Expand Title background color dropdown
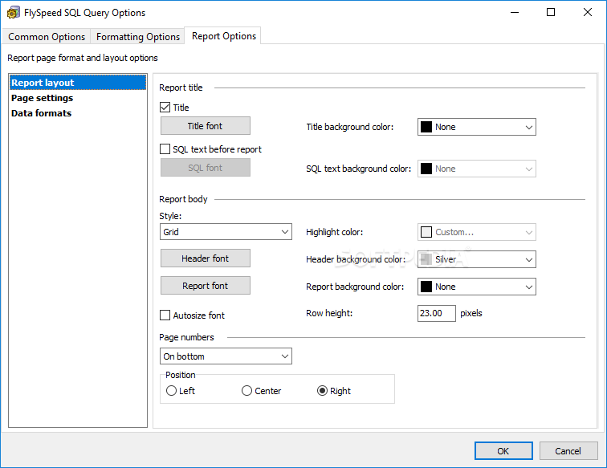This screenshot has height=468, width=607. (x=477, y=127)
